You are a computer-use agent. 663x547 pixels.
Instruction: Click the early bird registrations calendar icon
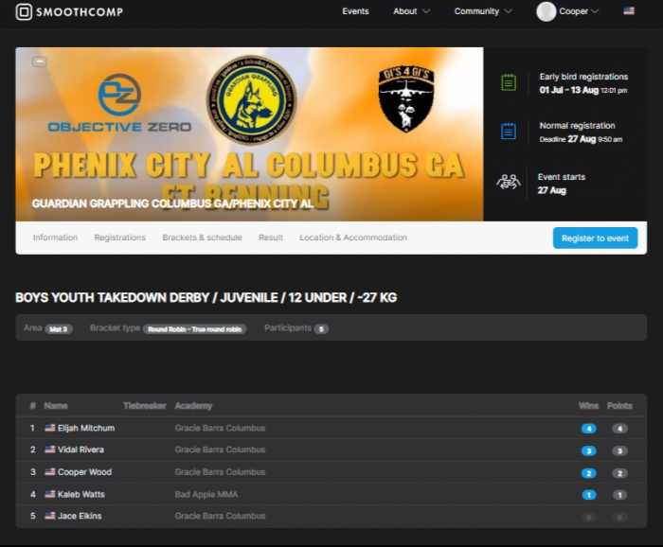tap(509, 82)
